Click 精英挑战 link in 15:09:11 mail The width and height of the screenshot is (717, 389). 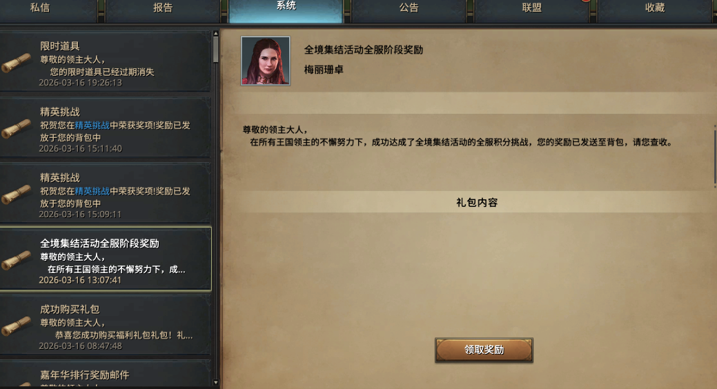92,191
